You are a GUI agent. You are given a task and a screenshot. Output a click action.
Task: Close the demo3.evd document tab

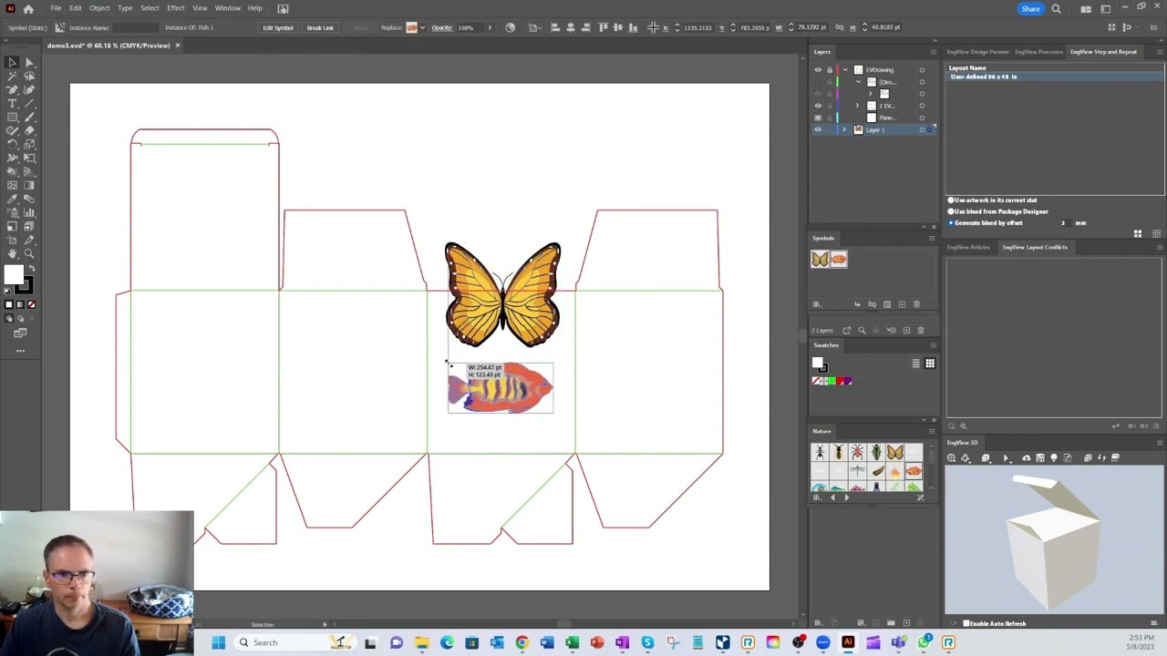tap(178, 46)
